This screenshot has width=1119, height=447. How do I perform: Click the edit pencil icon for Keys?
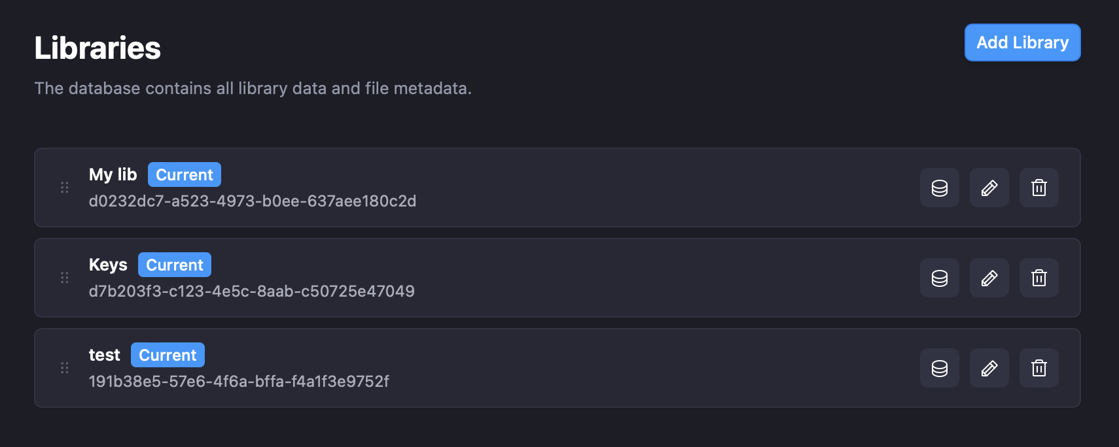[989, 278]
